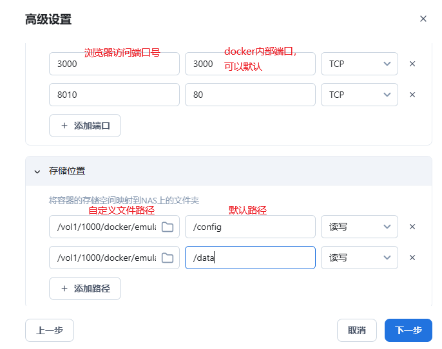Open protocol dropdown for port 8010
This screenshot has height=349, width=442.
click(x=359, y=95)
